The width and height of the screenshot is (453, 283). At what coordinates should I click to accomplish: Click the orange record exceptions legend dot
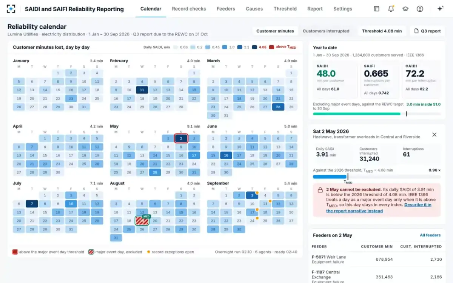click(148, 252)
